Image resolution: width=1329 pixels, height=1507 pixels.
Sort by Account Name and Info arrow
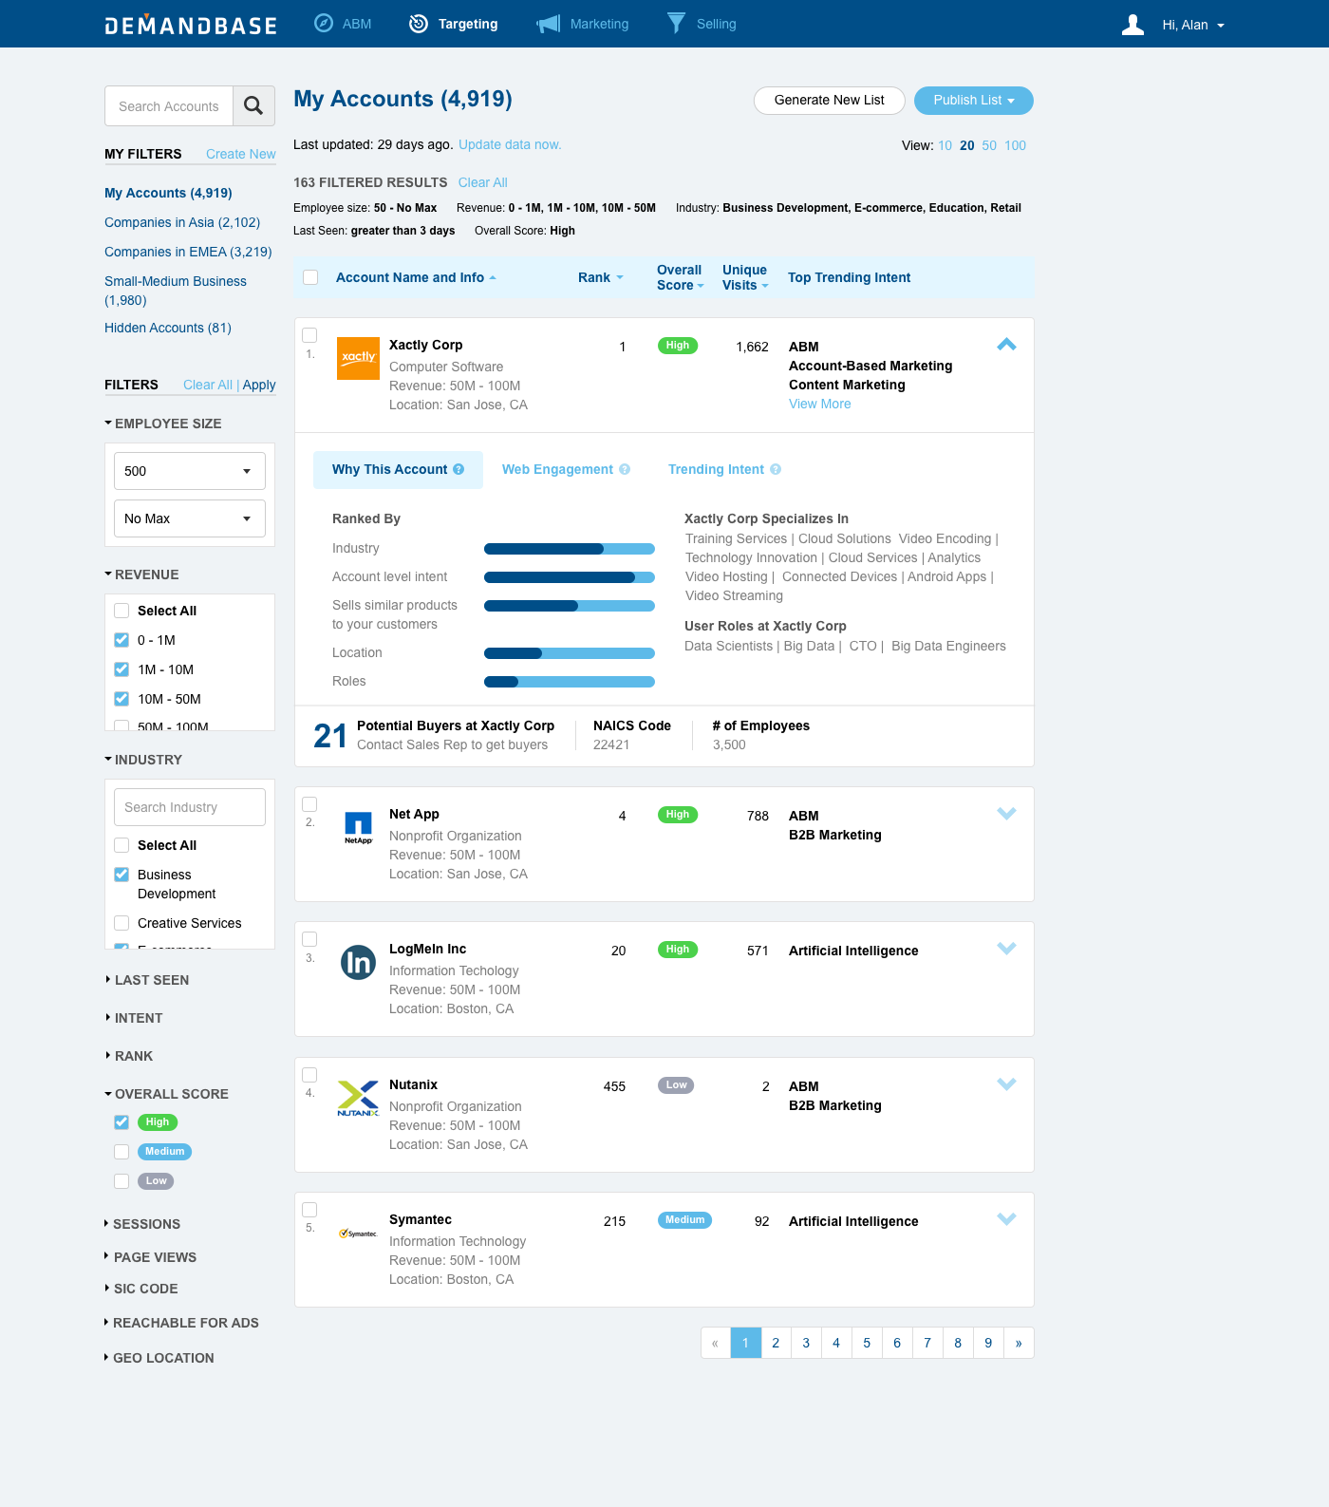493,278
